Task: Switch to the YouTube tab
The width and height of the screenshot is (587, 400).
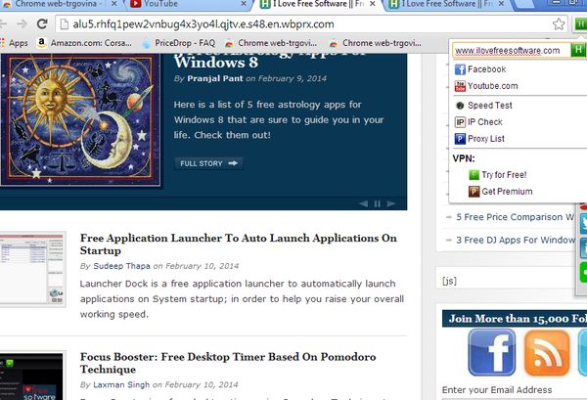Action: 187,5
